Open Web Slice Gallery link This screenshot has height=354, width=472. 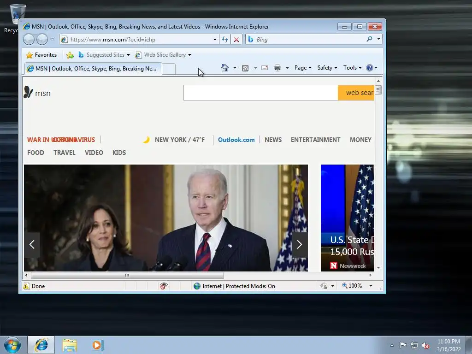click(x=164, y=55)
